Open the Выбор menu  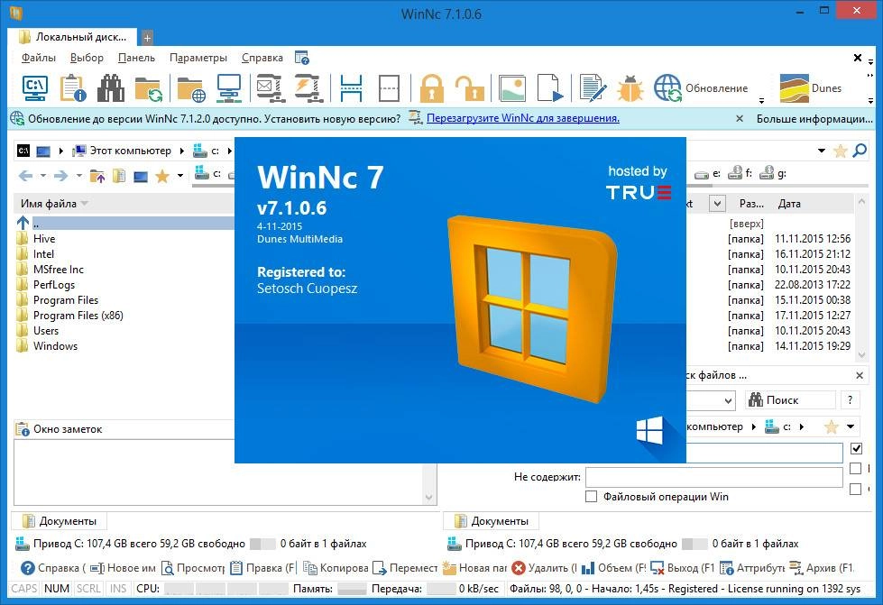pyautogui.click(x=87, y=58)
